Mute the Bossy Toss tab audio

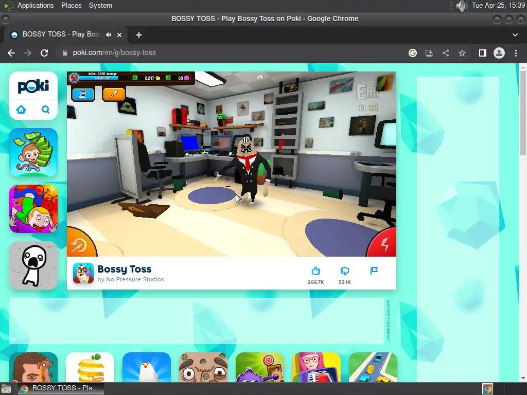[x=108, y=34]
